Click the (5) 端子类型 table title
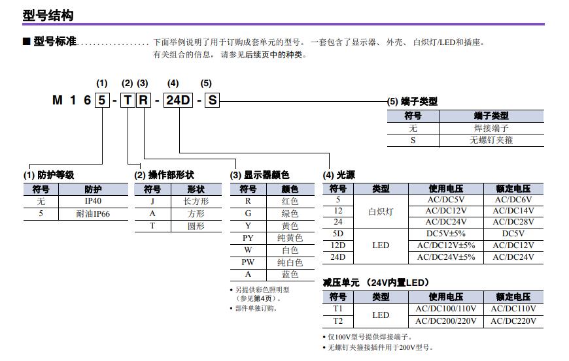 [x=412, y=101]
